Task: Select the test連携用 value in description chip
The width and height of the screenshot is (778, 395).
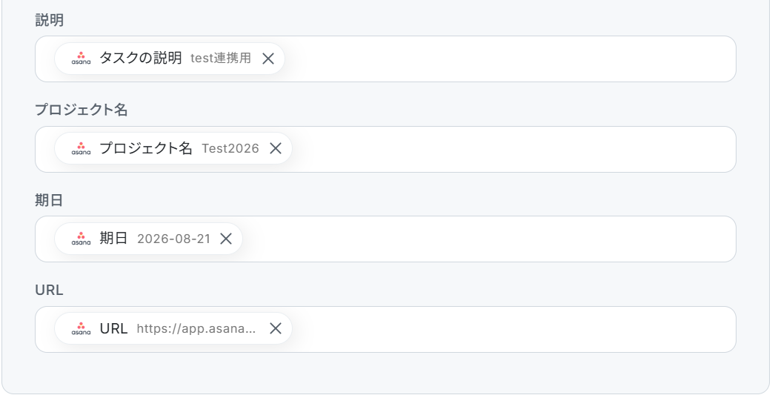Action: [x=221, y=58]
